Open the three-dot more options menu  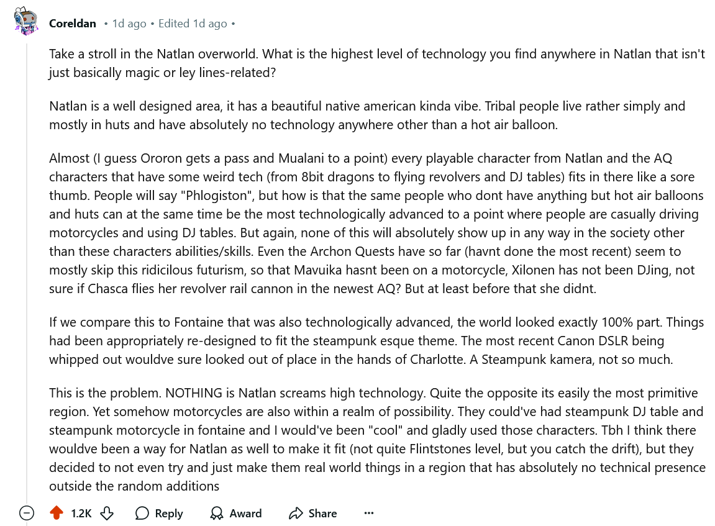pos(369,513)
